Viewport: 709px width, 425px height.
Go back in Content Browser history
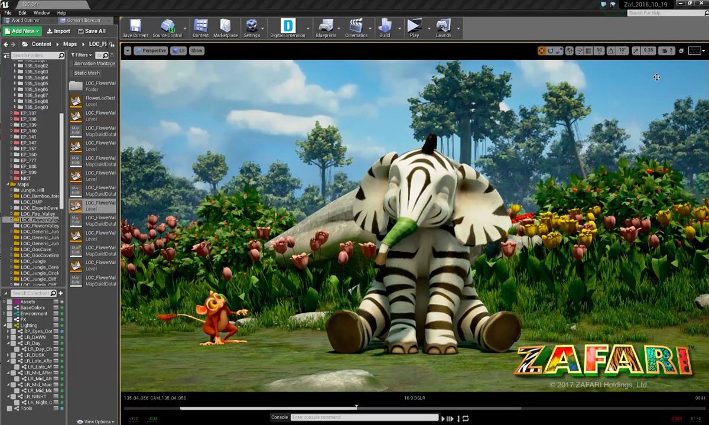point(6,44)
